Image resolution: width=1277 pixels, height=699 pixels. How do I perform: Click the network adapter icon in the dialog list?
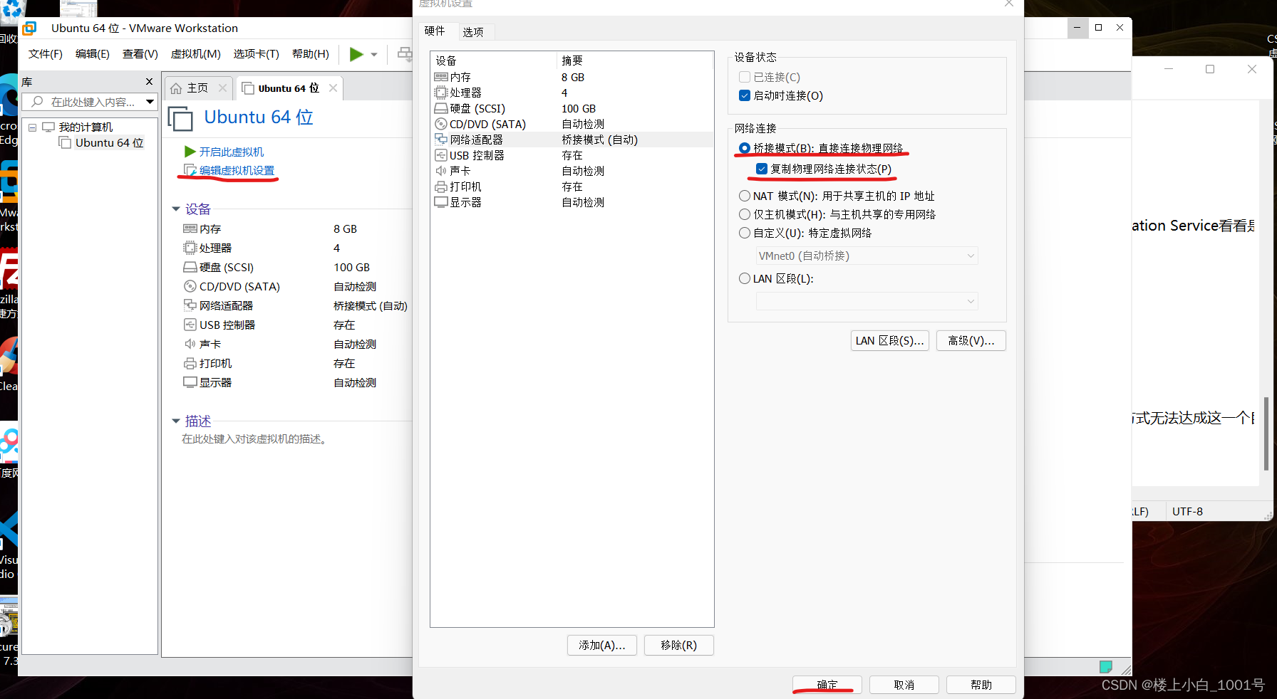(x=441, y=140)
